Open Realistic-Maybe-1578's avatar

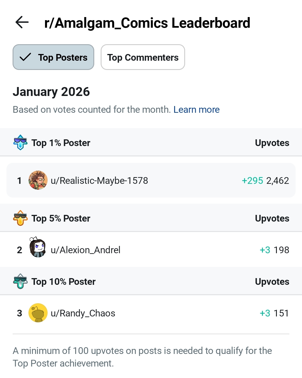38,180
